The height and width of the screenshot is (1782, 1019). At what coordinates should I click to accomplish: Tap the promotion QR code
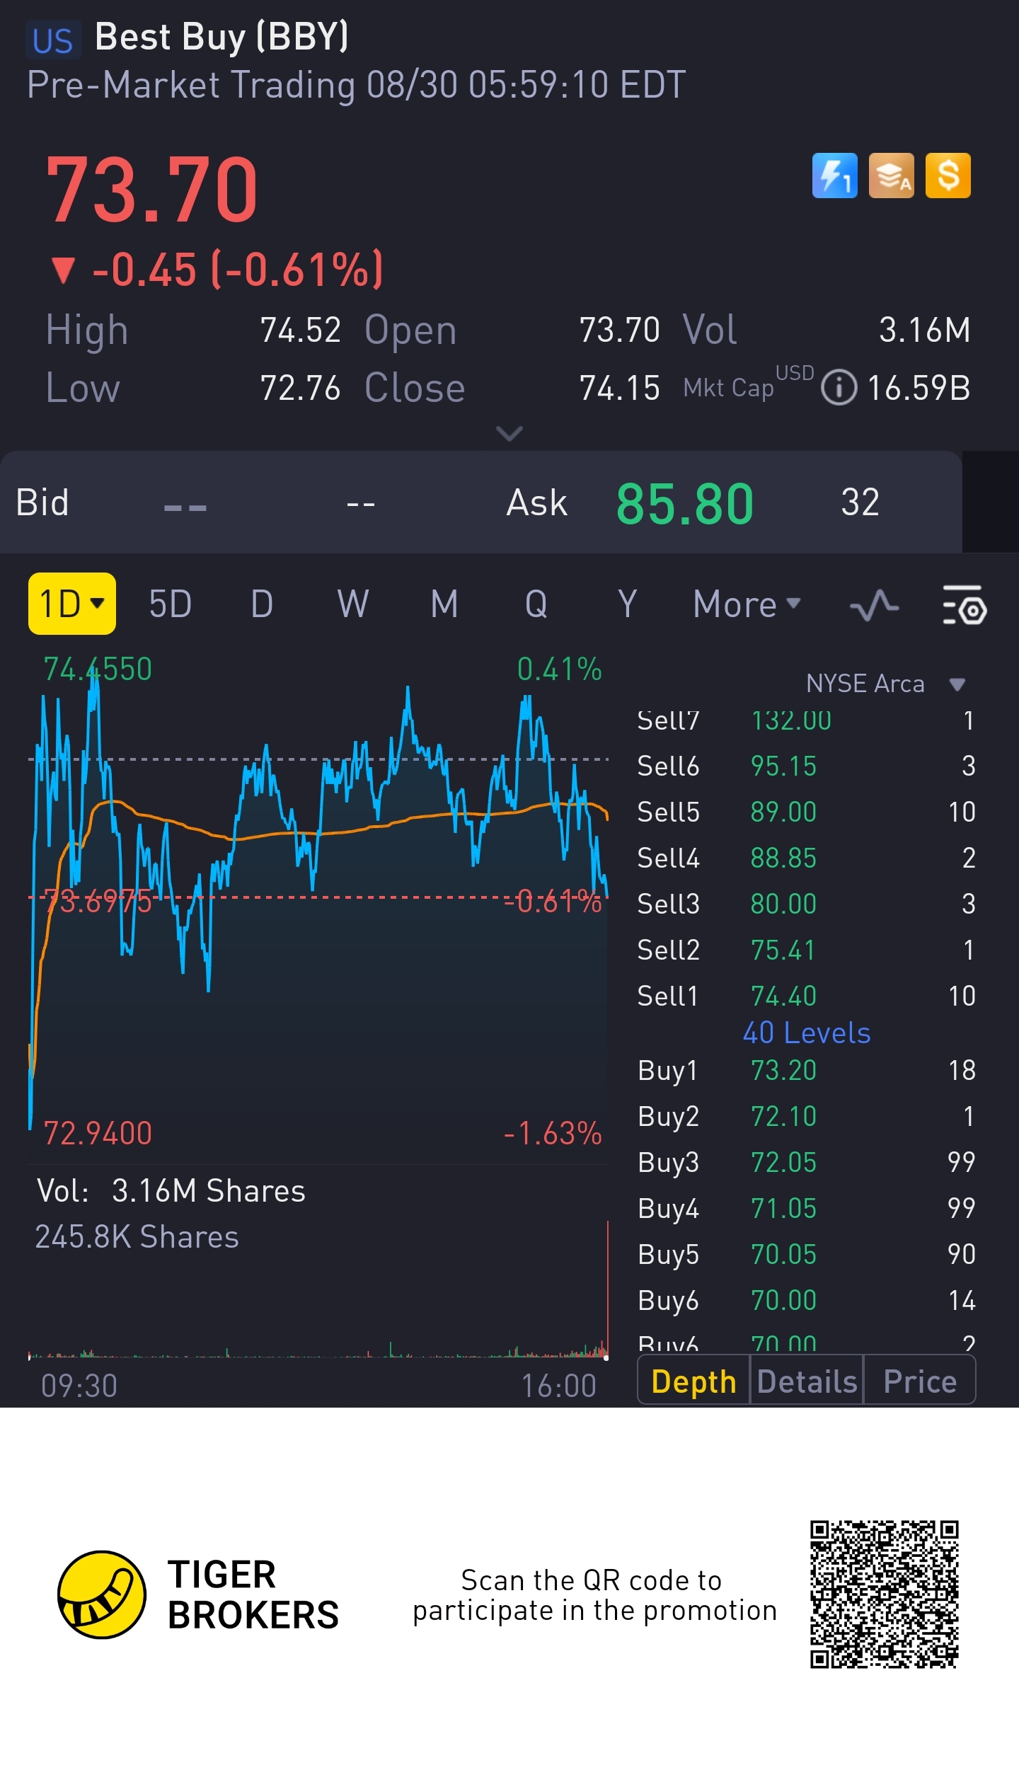coord(885,1594)
